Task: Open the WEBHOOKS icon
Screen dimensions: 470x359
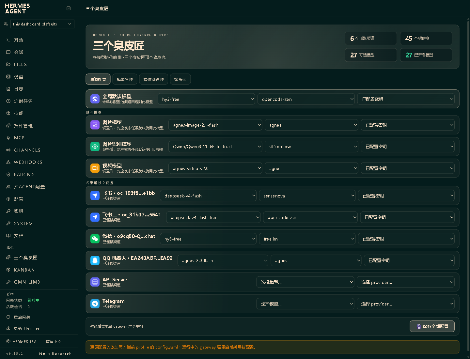Action: [8, 162]
